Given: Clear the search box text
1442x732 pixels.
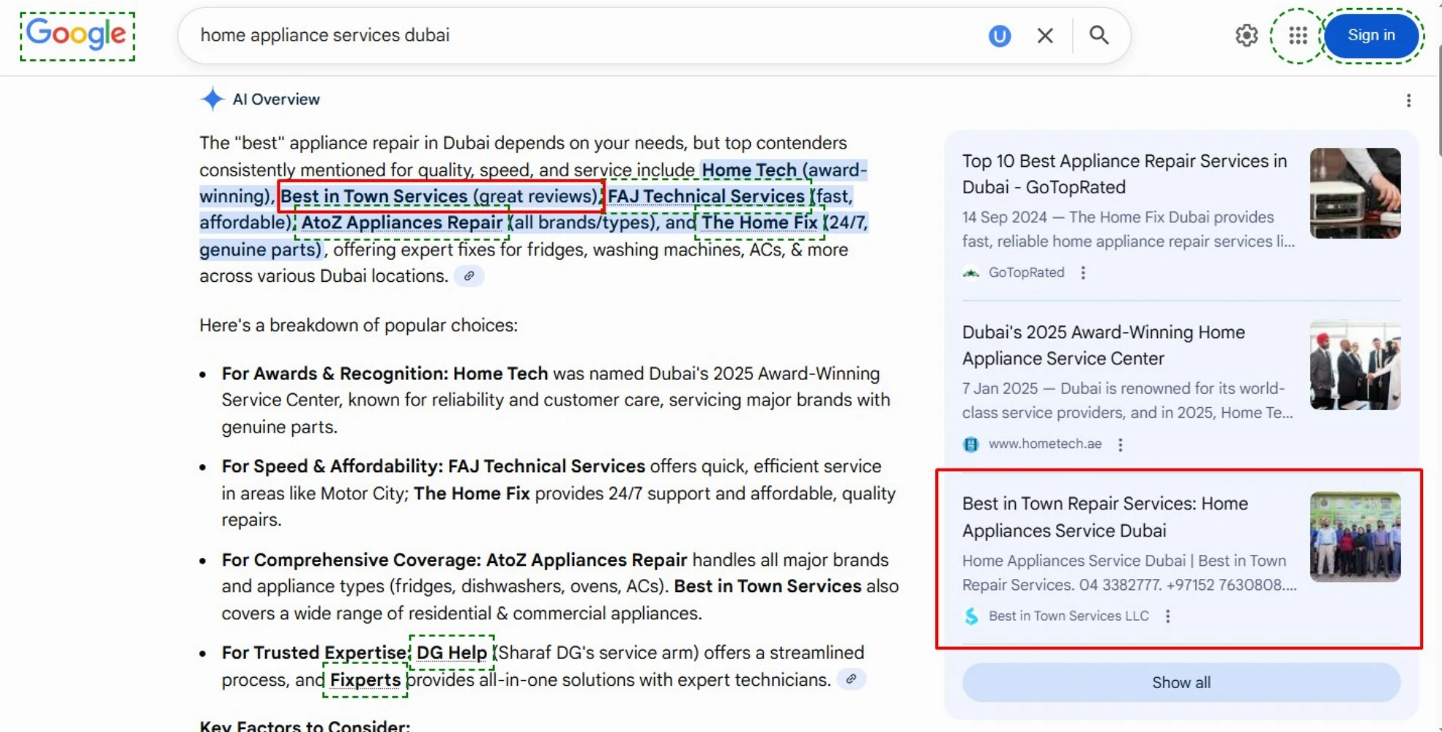Looking at the screenshot, I should coord(1045,35).
